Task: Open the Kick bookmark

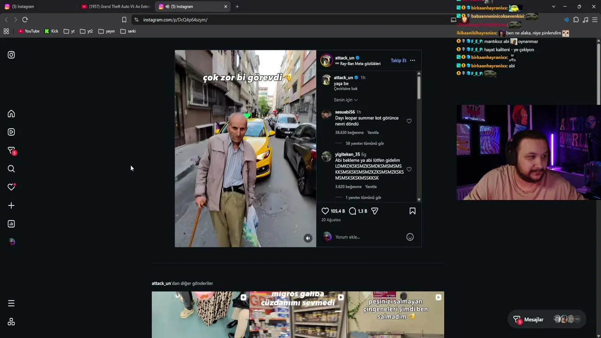Action: [x=52, y=31]
